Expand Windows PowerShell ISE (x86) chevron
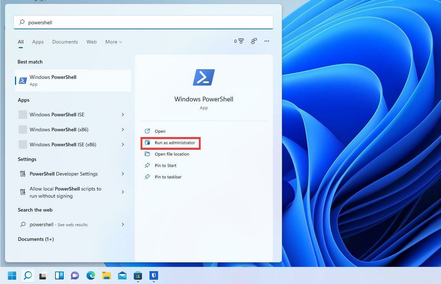Image resolution: width=441 pixels, height=284 pixels. pos(123,144)
